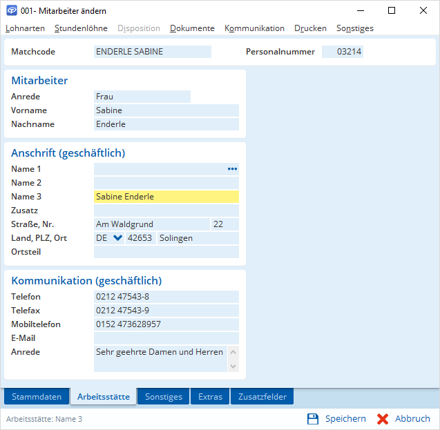
Task: Click the Speichern floppy disk icon
Action: [313, 419]
